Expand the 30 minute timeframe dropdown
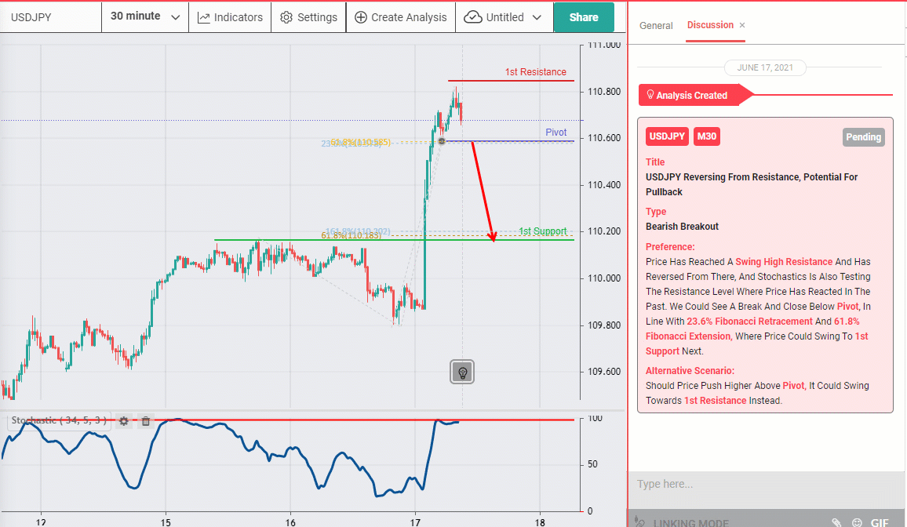The width and height of the screenshot is (907, 527). point(175,17)
